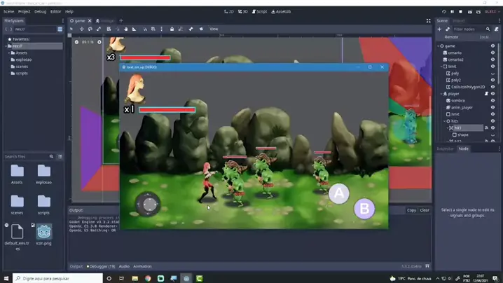Lock the selected node with padlock
This screenshot has width=503, height=283.
(172, 29)
